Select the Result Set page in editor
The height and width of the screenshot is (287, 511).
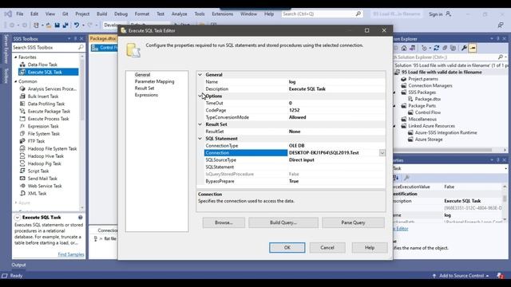(x=145, y=88)
